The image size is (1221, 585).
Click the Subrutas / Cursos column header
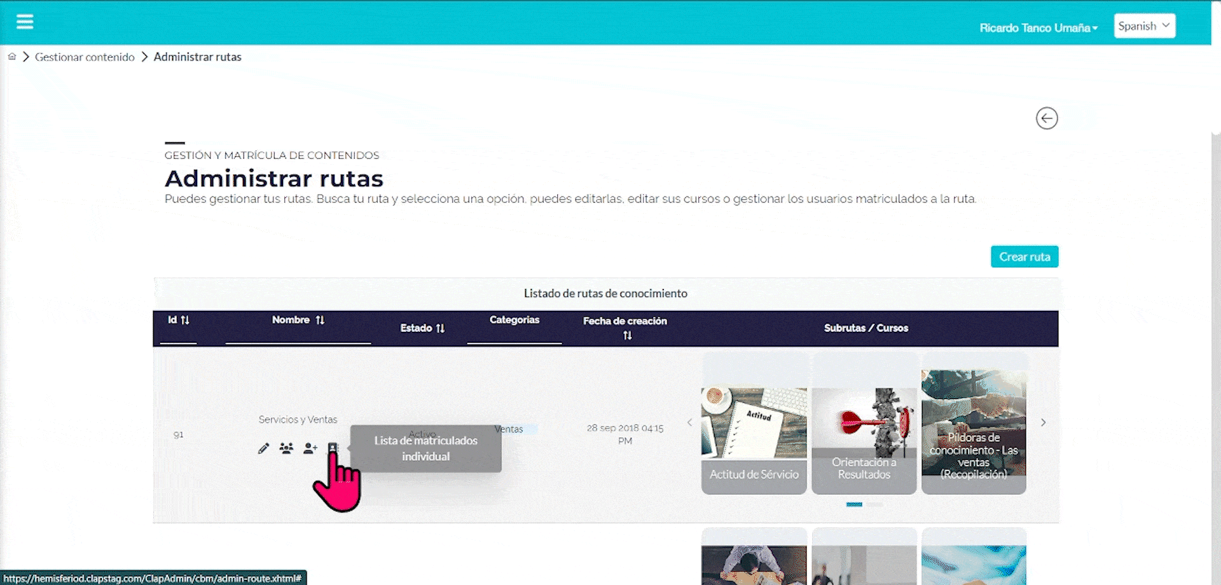point(866,328)
